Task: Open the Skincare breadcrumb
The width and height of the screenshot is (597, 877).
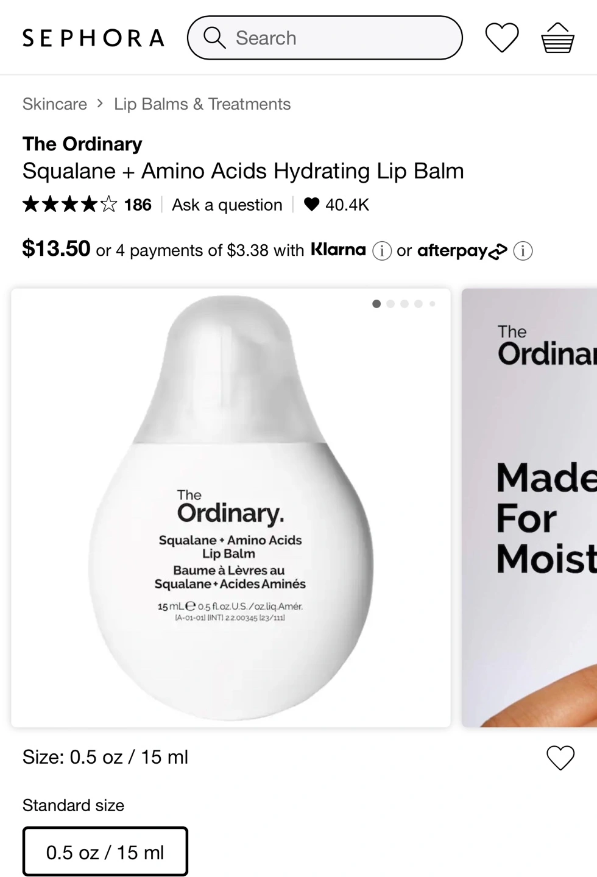Action: (x=55, y=104)
